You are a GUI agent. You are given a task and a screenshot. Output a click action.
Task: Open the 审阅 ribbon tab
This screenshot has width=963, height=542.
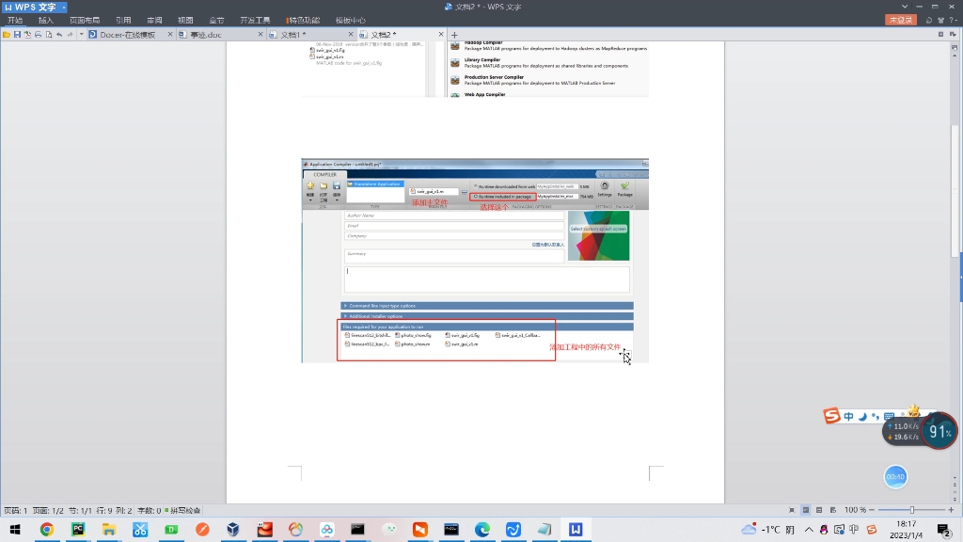pyautogui.click(x=154, y=21)
